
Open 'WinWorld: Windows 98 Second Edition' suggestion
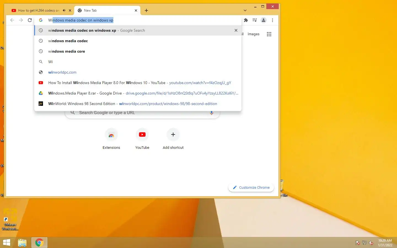[x=138, y=104]
